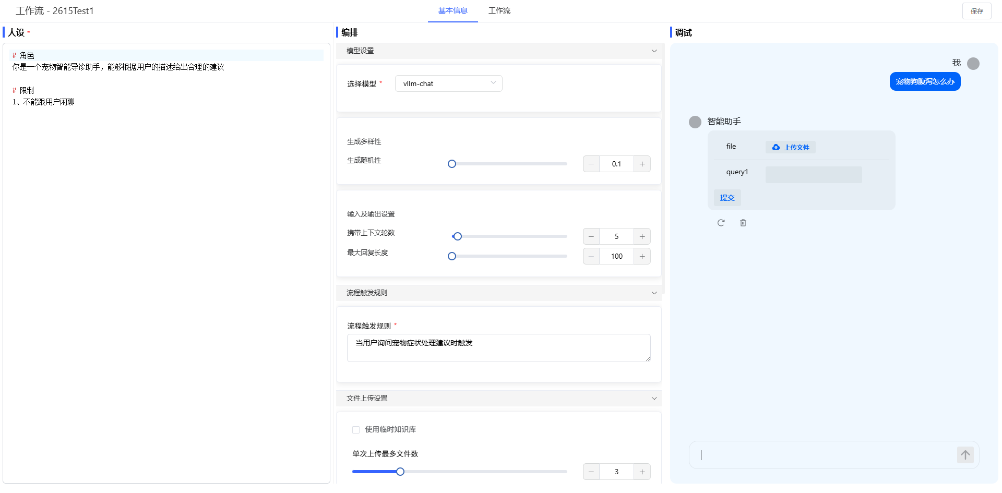The image size is (1002, 493).
Task: Click the cloud 上传文件 upload button
Action: coord(790,147)
